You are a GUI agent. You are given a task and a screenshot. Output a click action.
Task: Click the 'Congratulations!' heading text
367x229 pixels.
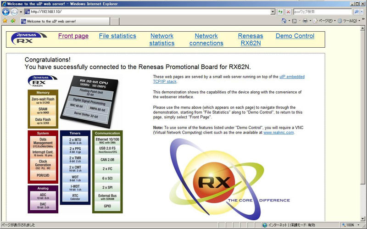pyautogui.click(x=48, y=60)
